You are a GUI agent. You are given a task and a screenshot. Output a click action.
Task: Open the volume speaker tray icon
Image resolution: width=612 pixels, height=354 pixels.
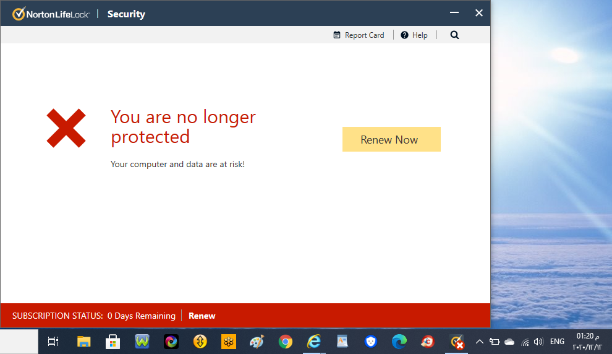pos(538,342)
